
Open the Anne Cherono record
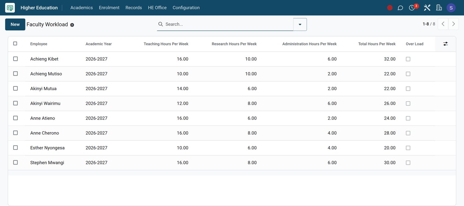44,133
